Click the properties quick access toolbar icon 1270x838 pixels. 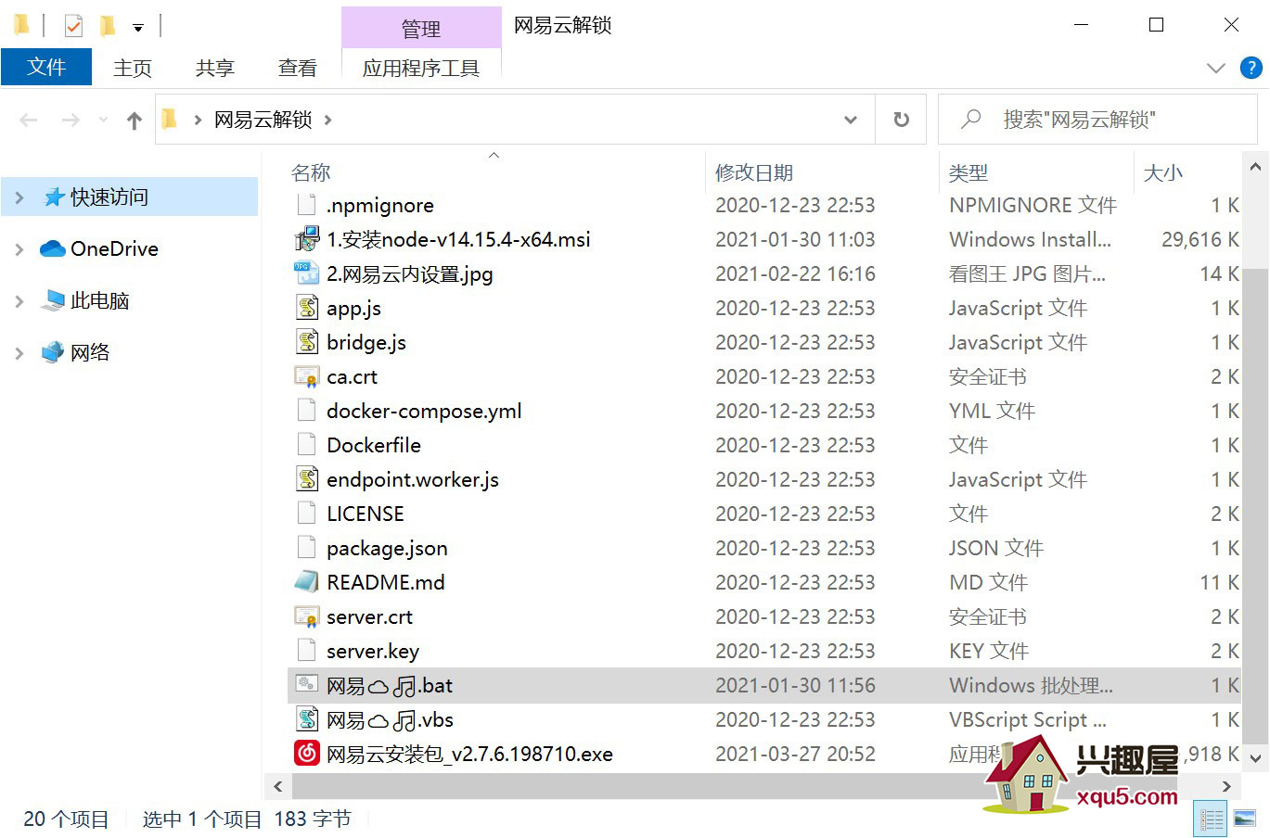point(73,25)
